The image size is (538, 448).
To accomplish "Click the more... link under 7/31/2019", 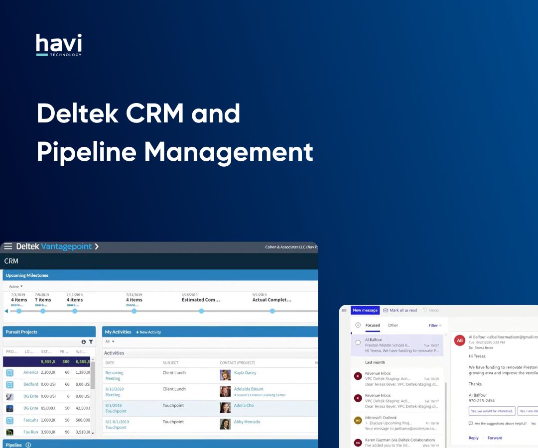I will pyautogui.click(x=133, y=305).
